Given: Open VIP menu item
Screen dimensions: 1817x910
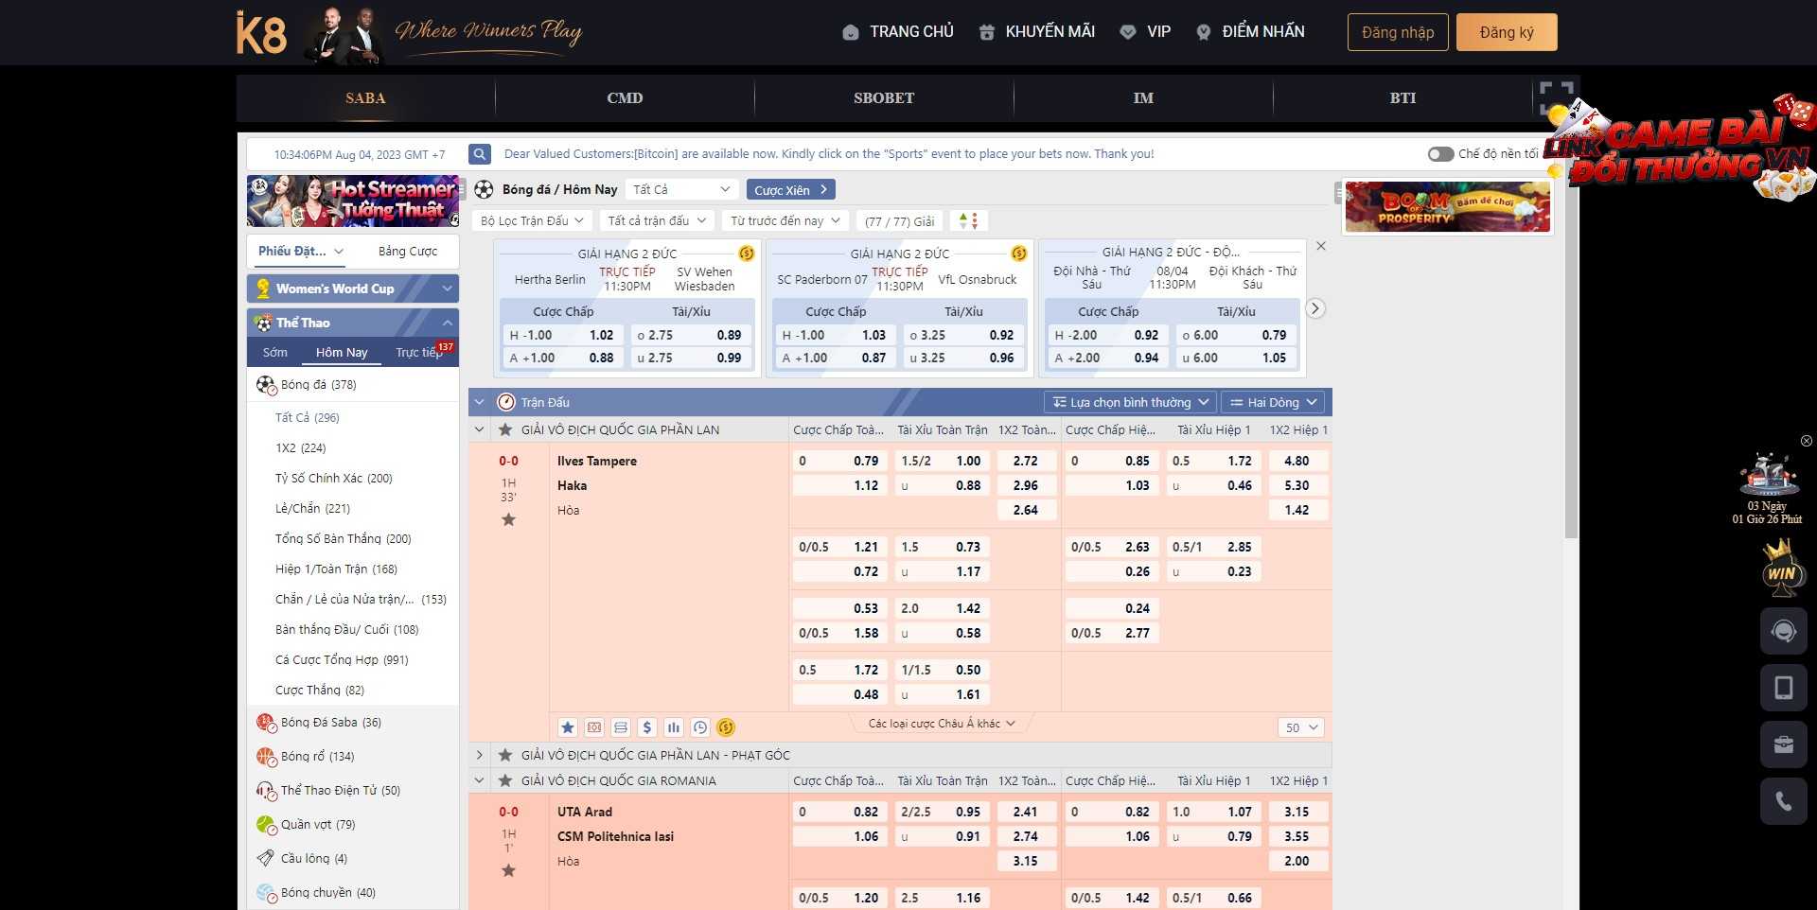Looking at the screenshot, I should coord(1145,31).
